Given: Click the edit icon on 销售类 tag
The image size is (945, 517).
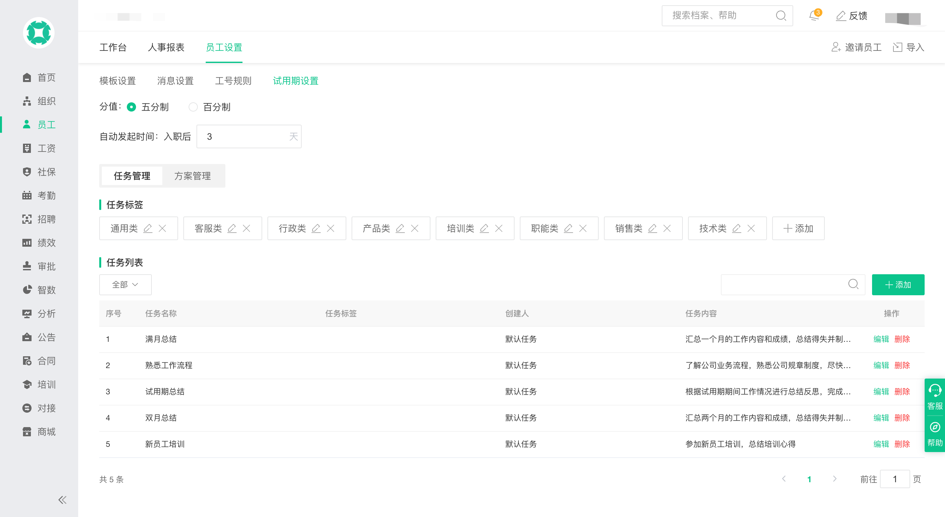Looking at the screenshot, I should click(x=652, y=228).
